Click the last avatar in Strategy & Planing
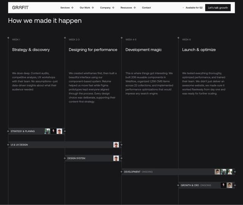The image size is (243, 205). click(59, 131)
